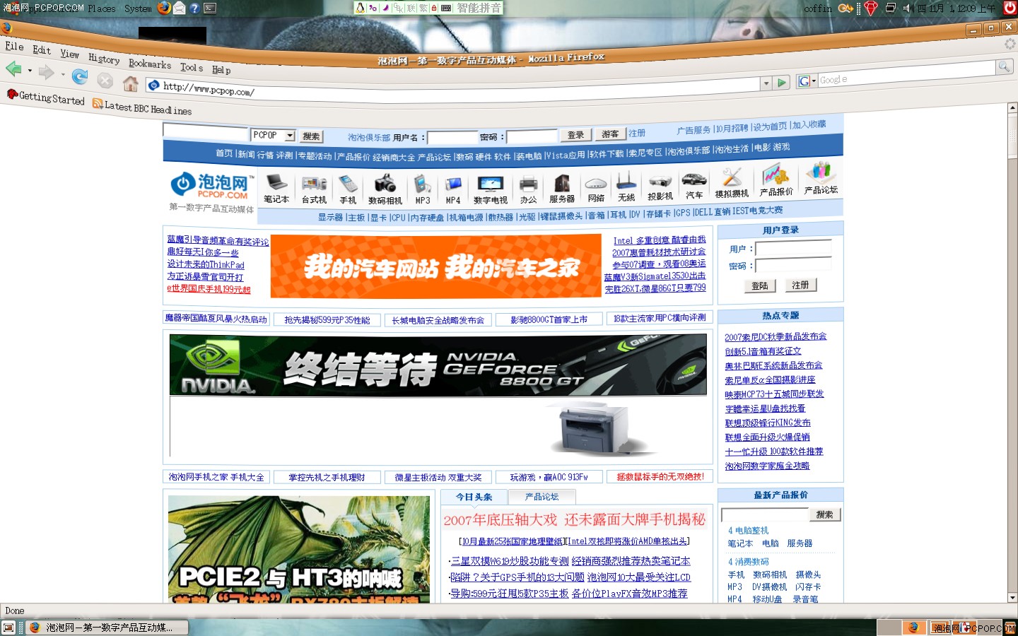
Task: Open the Help menu in Firefox
Action: point(221,70)
